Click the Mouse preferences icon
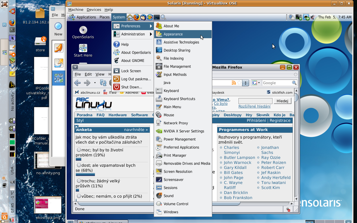Image resolution: width=357 pixels, height=223 pixels. click(159, 115)
